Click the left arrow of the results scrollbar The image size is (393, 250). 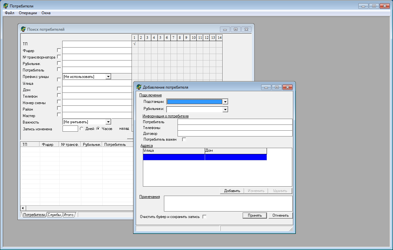23,208
